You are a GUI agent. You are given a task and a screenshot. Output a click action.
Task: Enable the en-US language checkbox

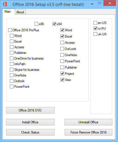tap(95, 23)
